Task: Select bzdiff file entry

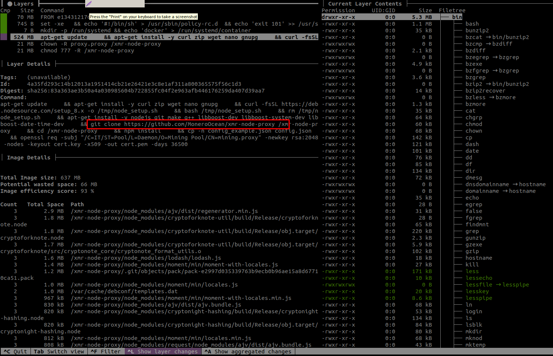Action: (476, 51)
